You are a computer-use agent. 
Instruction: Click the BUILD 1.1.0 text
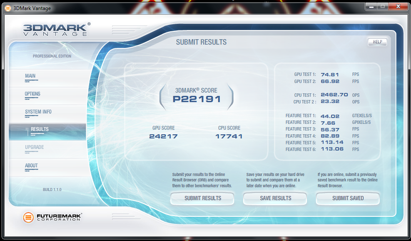52,190
